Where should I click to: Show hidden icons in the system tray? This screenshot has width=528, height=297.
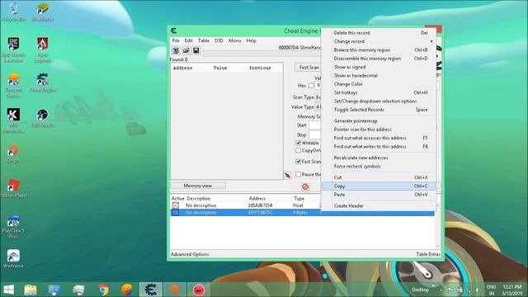point(441,290)
